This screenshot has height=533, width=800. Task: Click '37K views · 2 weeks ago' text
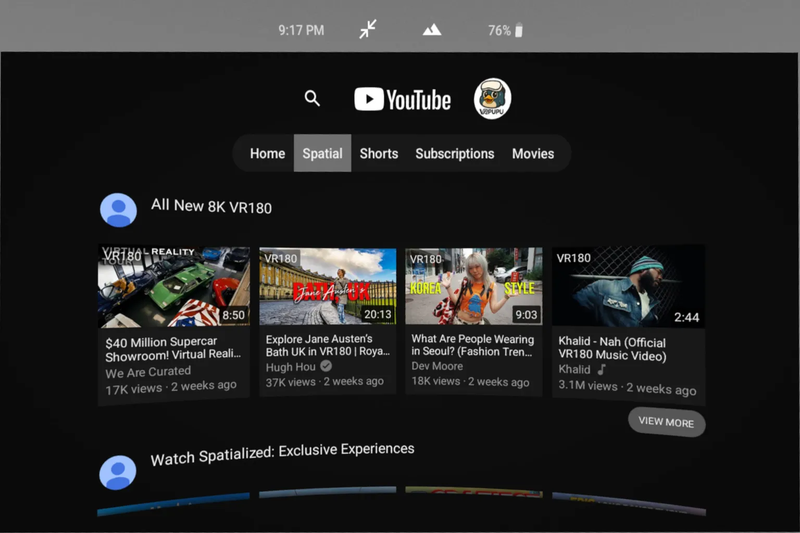[x=324, y=382]
